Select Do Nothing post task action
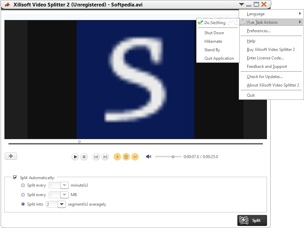This screenshot has width=304, height=228. click(218, 23)
